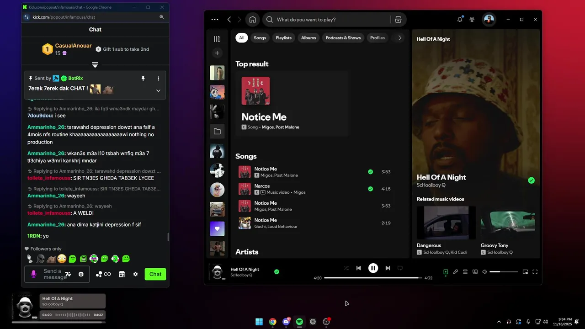Open the Notice Me top result card
Image resolution: width=585 pixels, height=329 pixels.
coord(292,103)
